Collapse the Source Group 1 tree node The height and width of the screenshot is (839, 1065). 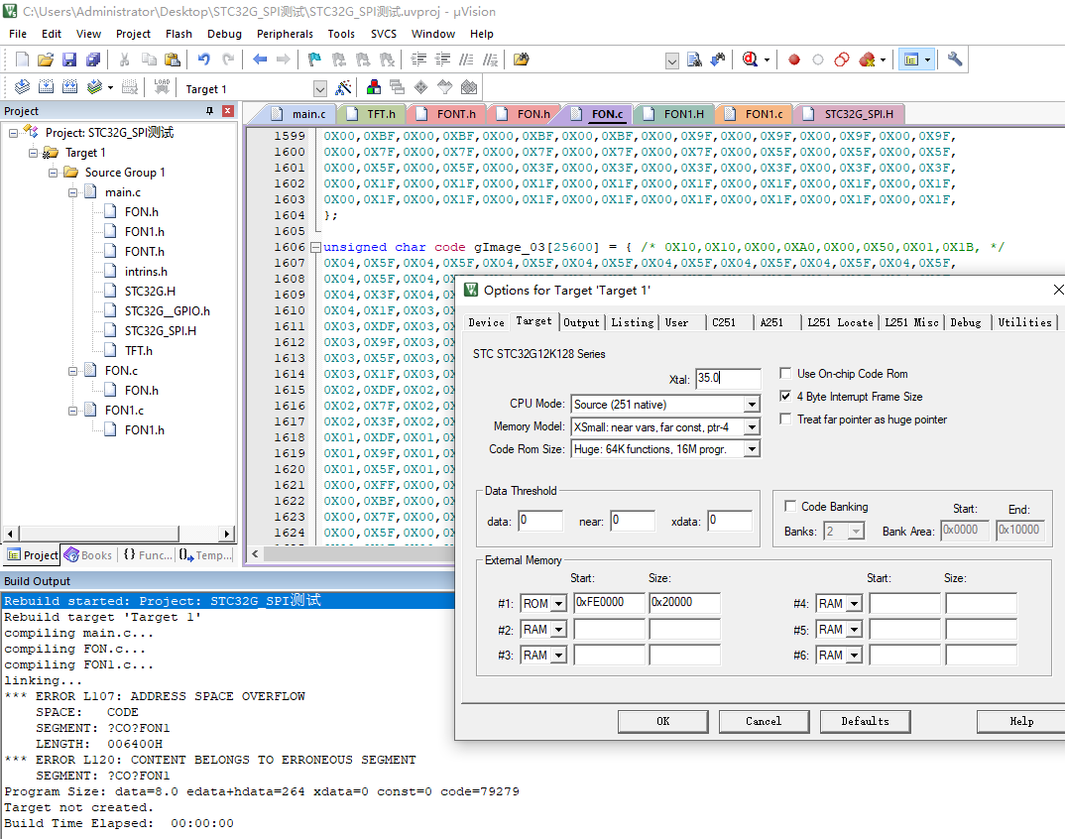(53, 173)
